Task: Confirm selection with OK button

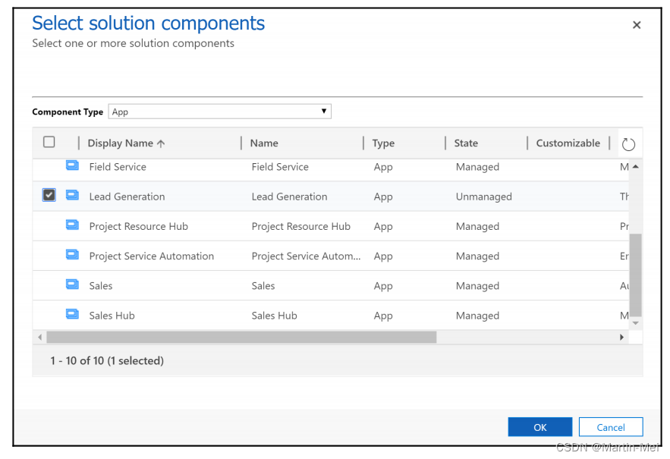Action: tap(540, 427)
